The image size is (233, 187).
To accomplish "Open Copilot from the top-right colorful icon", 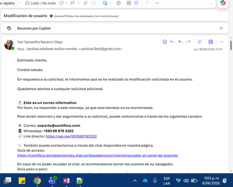I will [223, 3].
